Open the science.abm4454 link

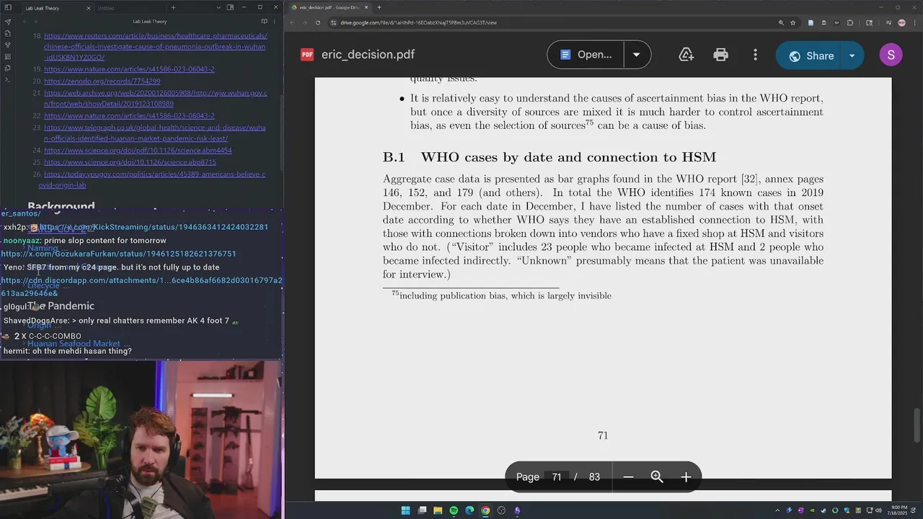138,151
